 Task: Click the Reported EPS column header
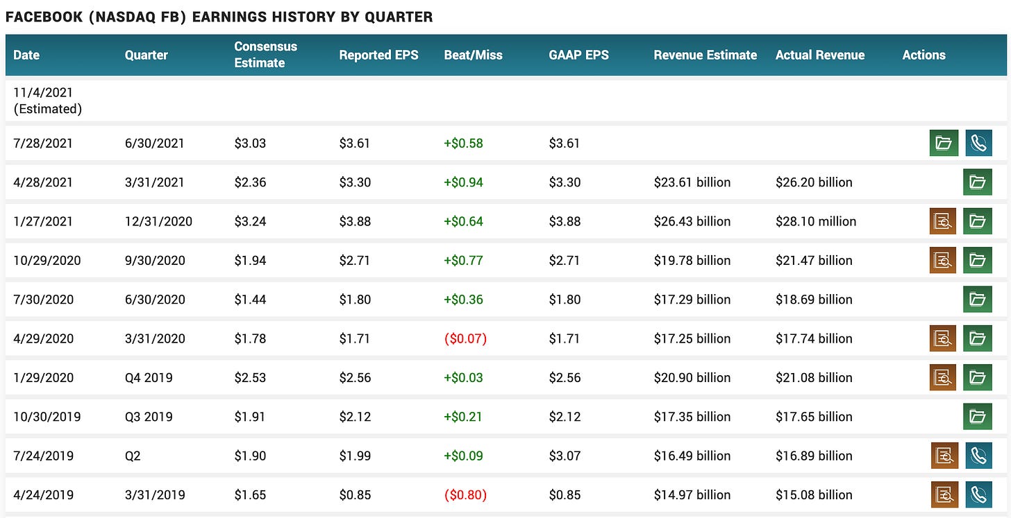378,55
